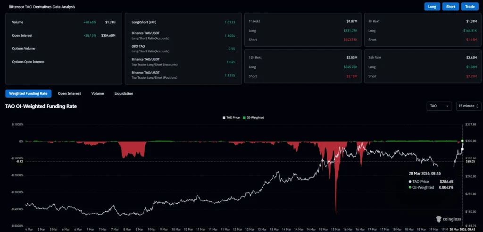Click the blue Short button
This screenshot has width=483, height=232.
(x=450, y=7)
